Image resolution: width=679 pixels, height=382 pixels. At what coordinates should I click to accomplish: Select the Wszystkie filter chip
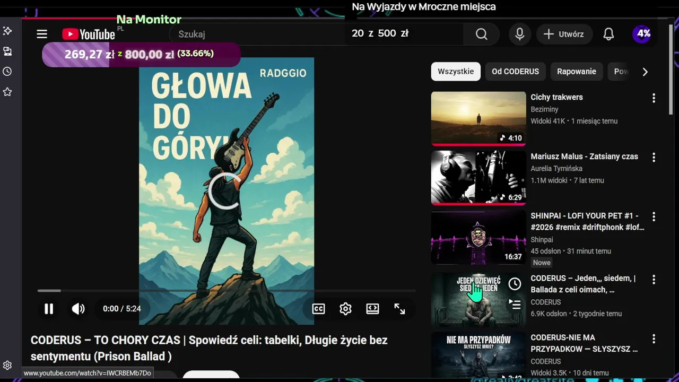click(x=456, y=72)
